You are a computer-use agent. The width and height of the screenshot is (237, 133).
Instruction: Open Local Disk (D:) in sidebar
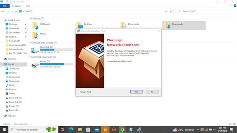tap(16, 102)
